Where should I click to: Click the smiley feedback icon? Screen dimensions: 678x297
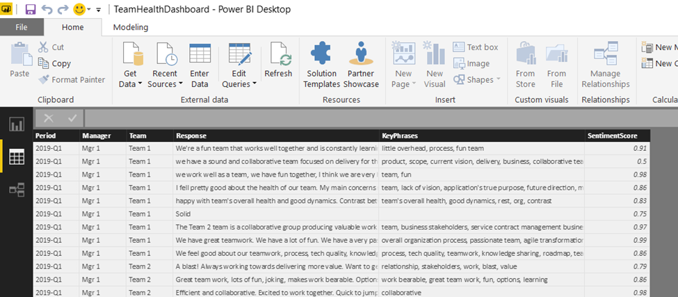(79, 9)
